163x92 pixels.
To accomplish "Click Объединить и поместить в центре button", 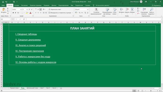I will click(60, 13).
